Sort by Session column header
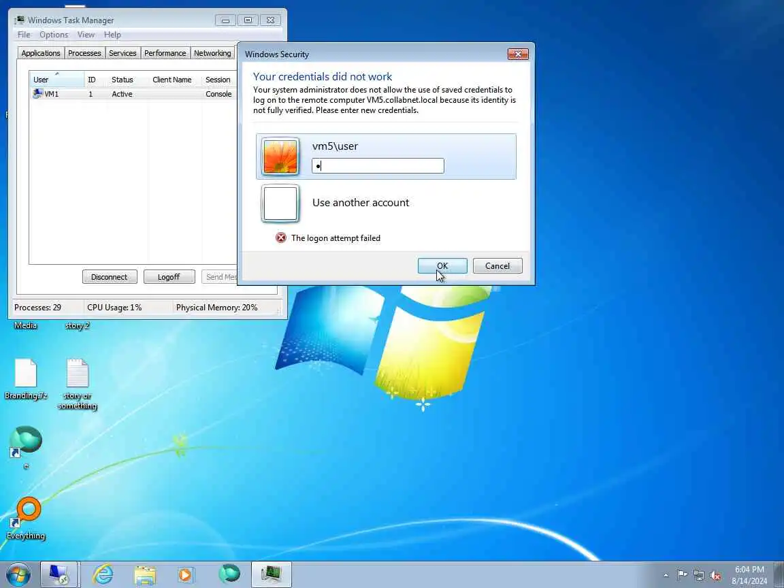Viewport: 784px width, 588px height. (218, 80)
